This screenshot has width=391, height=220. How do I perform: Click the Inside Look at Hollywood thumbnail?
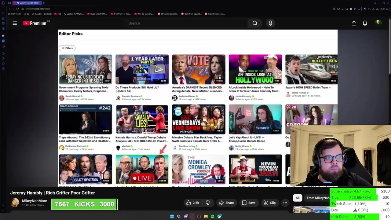255,69
